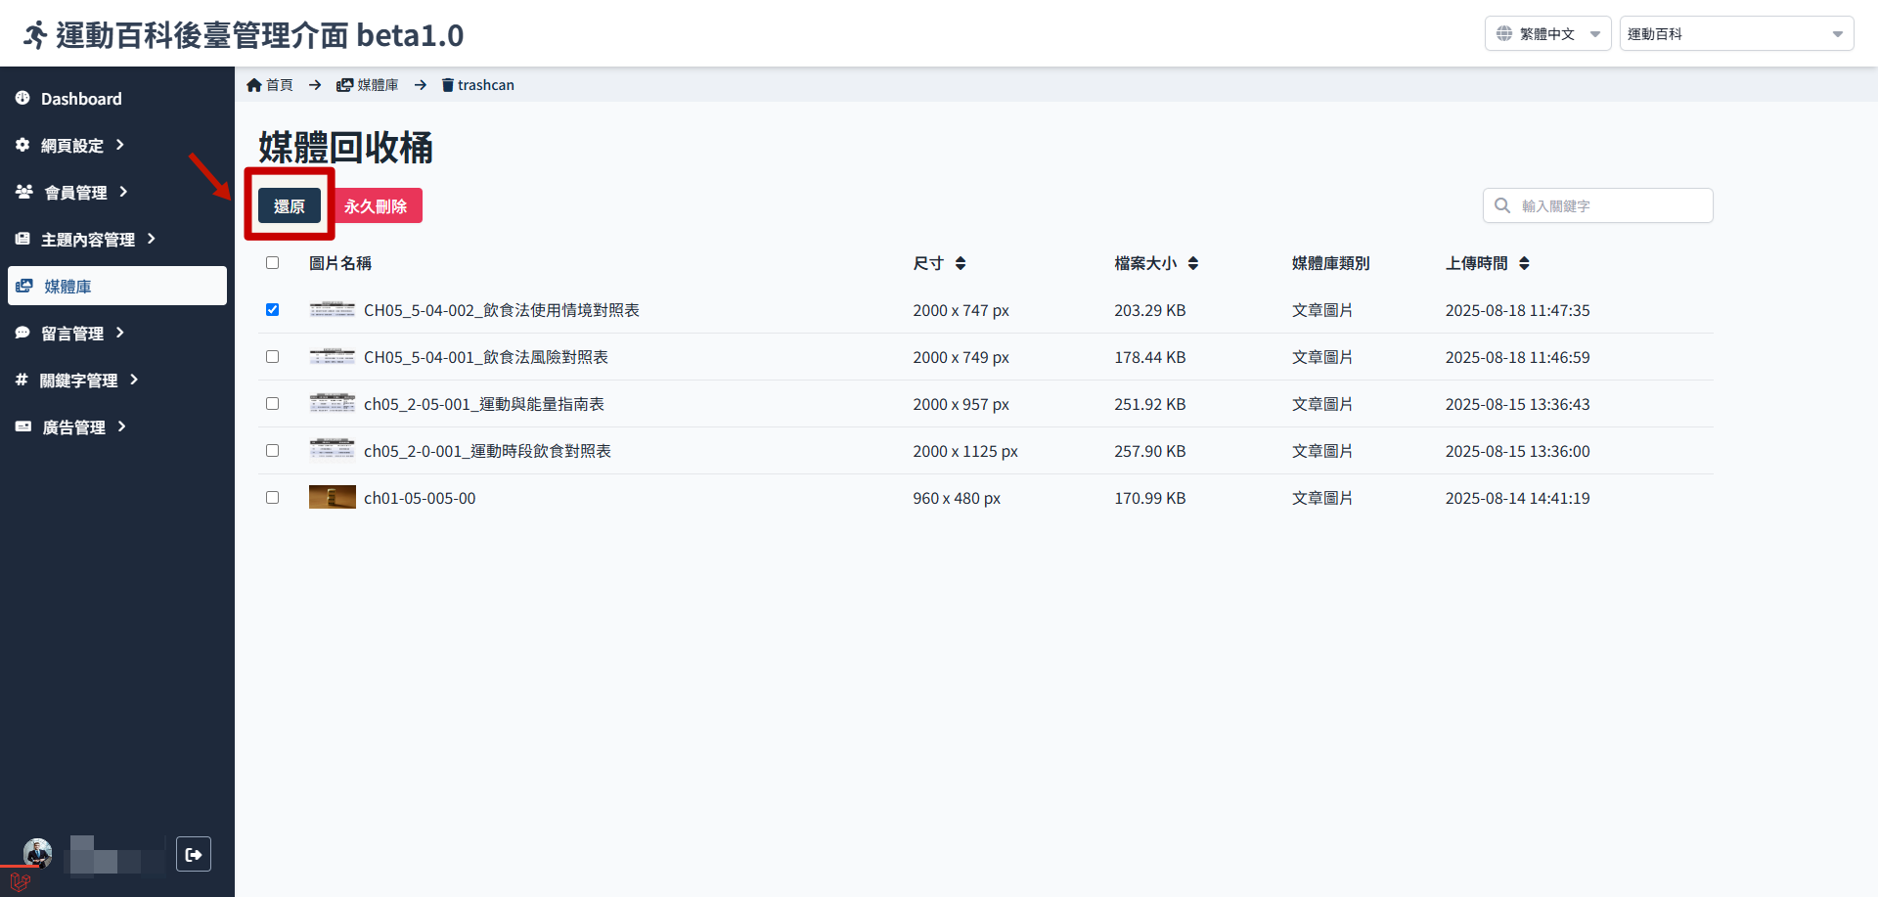Viewport: 1878px width, 897px height.
Task: Click the trashcan breadcrumb text
Action: (x=486, y=85)
